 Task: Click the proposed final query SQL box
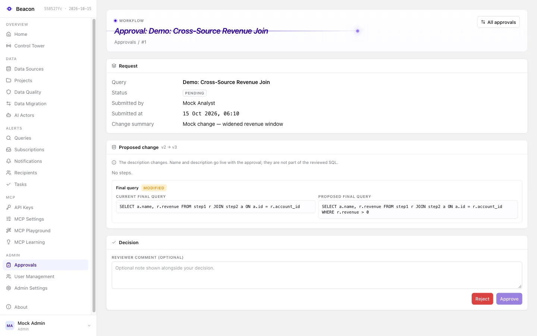click(x=418, y=209)
